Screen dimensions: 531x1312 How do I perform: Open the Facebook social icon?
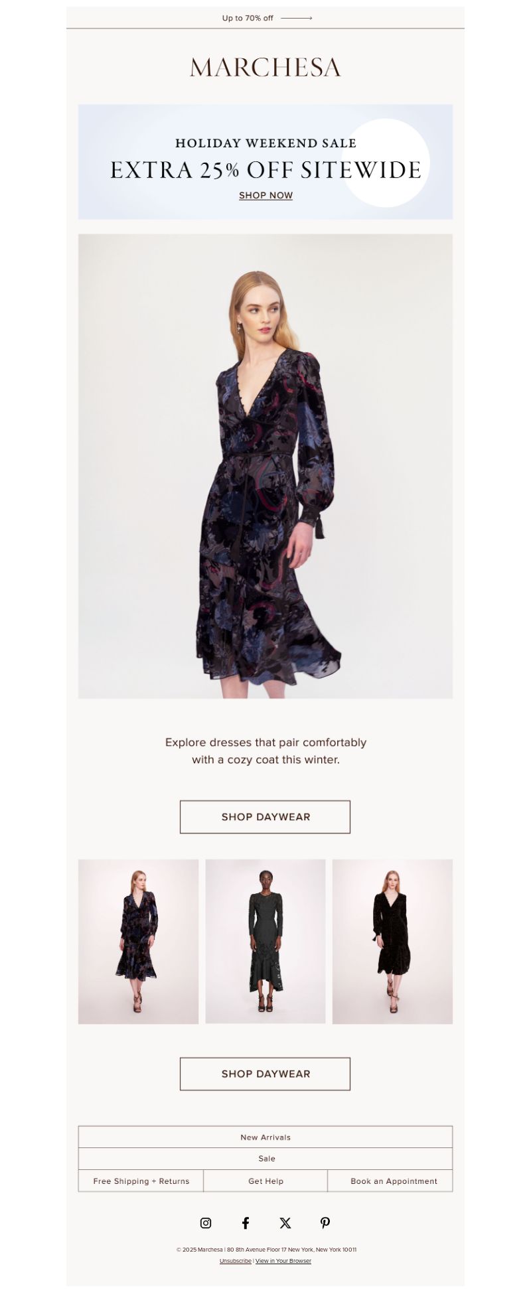coord(246,1222)
